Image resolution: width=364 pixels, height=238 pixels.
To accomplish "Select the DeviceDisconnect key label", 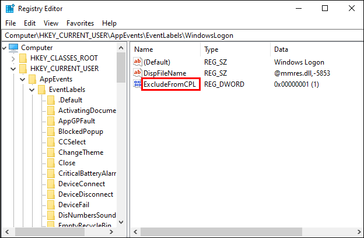I will pyautogui.click(x=86, y=194).
